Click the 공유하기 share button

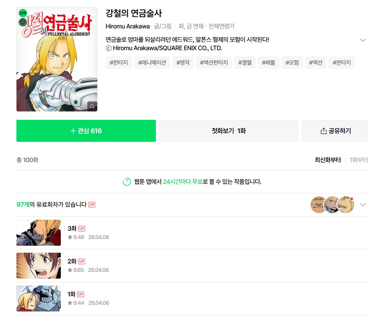(335, 131)
